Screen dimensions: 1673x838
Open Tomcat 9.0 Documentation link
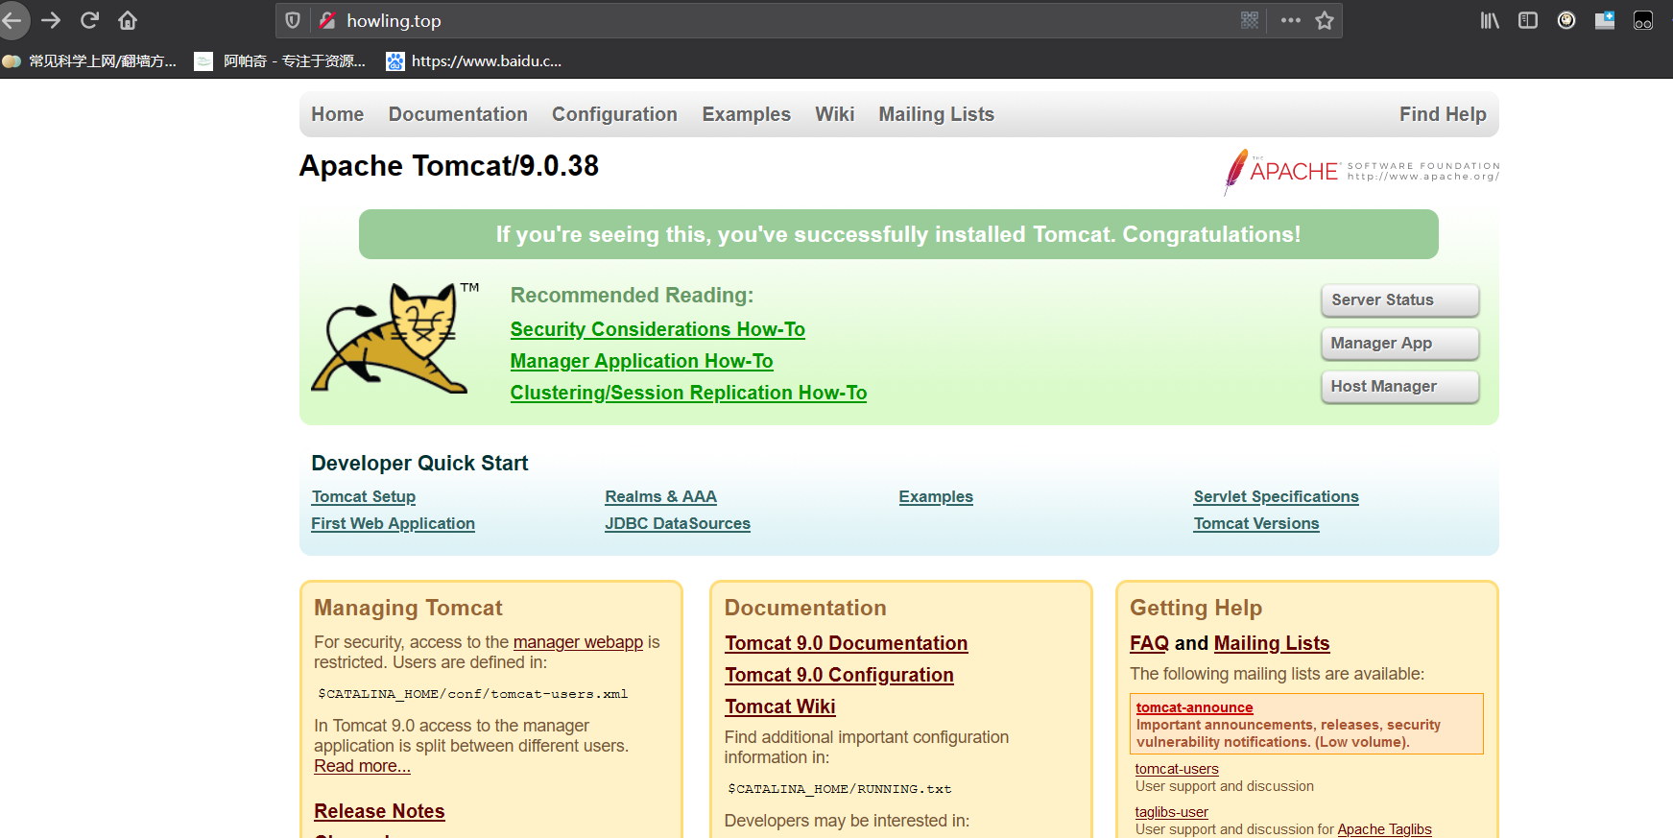pos(846,643)
